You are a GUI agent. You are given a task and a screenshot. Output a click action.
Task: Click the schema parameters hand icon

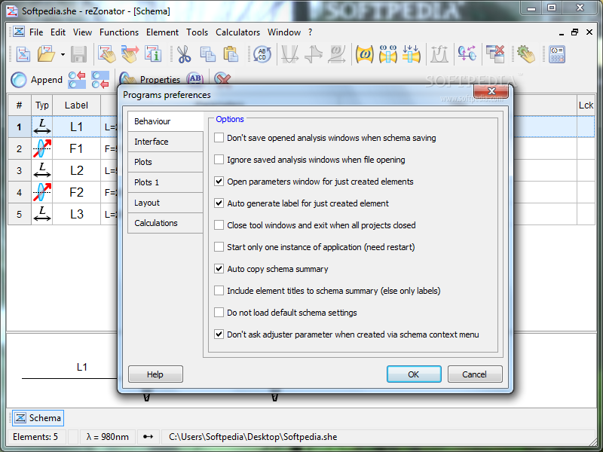tap(106, 54)
